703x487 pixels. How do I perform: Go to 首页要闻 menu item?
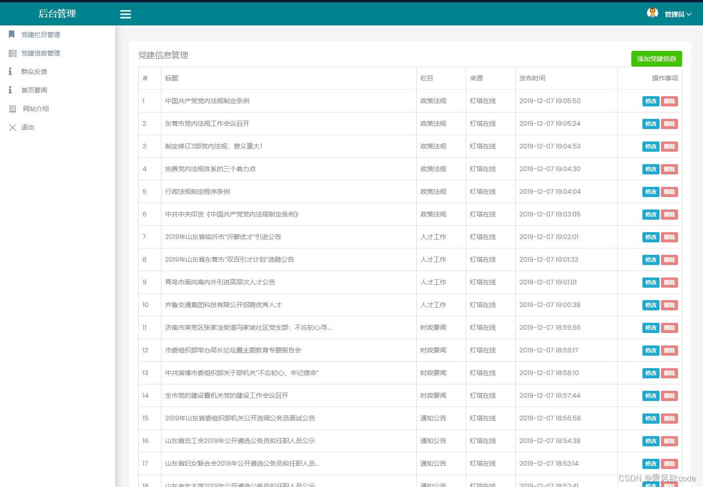pyautogui.click(x=34, y=90)
